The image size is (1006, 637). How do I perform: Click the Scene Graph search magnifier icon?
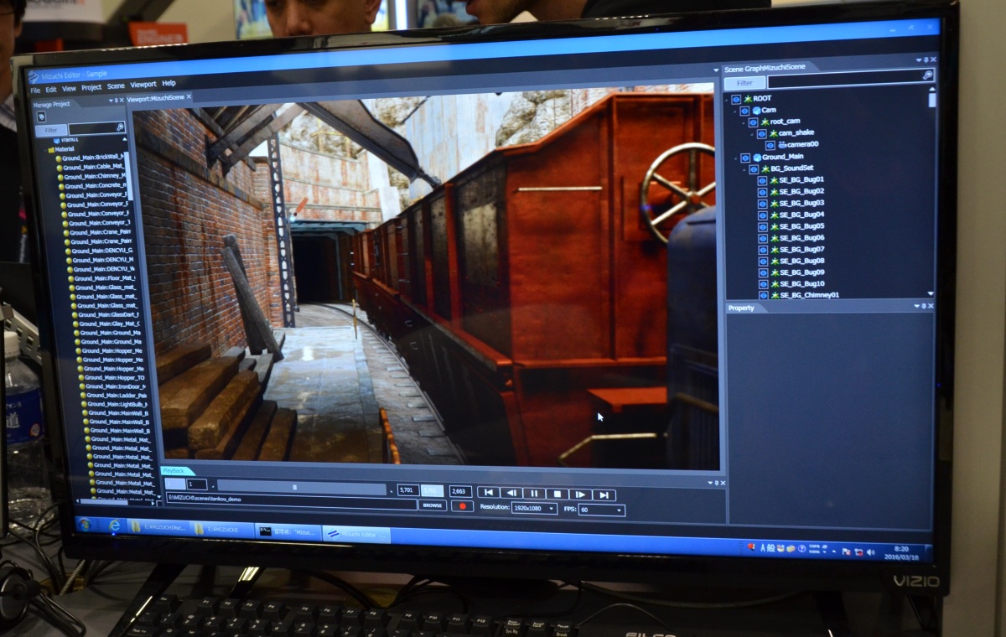point(926,75)
